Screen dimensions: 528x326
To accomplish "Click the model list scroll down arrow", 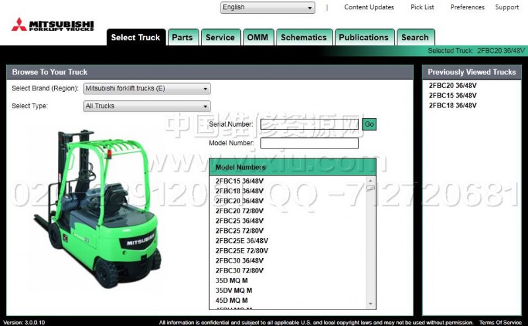I will (370, 304).
